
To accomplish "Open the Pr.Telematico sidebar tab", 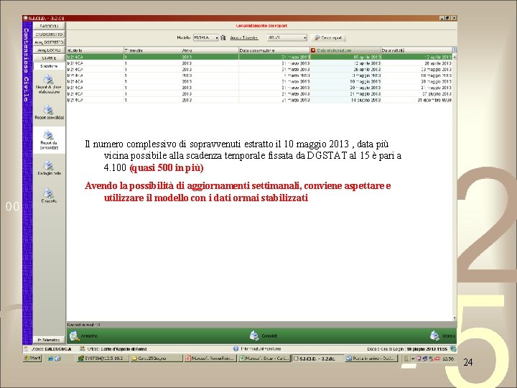I will [x=49, y=340].
